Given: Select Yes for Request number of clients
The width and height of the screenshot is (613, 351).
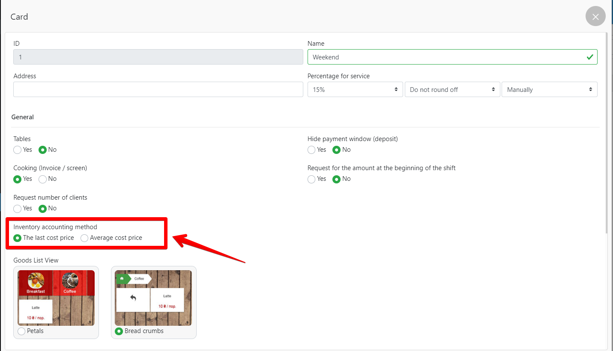Looking at the screenshot, I should point(18,209).
